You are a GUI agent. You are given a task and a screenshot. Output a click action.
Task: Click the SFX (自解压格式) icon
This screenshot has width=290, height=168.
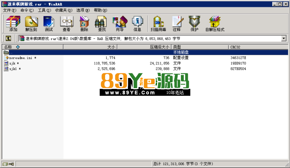215,23
